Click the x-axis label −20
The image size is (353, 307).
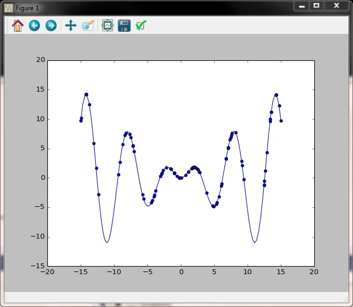pyautogui.click(x=47, y=272)
